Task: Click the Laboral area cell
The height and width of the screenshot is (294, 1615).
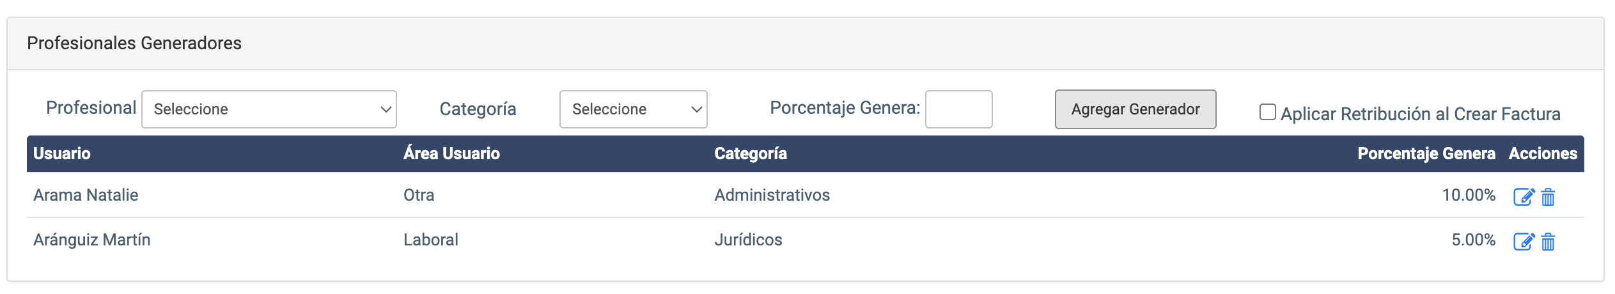Action: 431,240
